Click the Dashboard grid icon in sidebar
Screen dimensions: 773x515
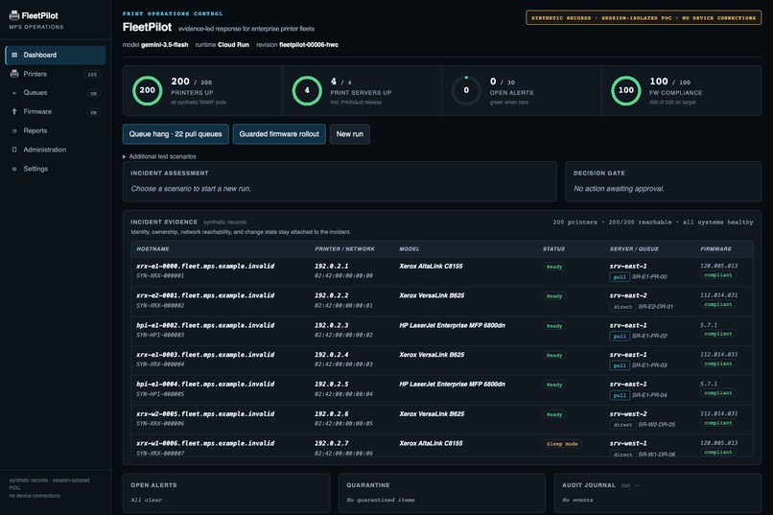(14, 55)
